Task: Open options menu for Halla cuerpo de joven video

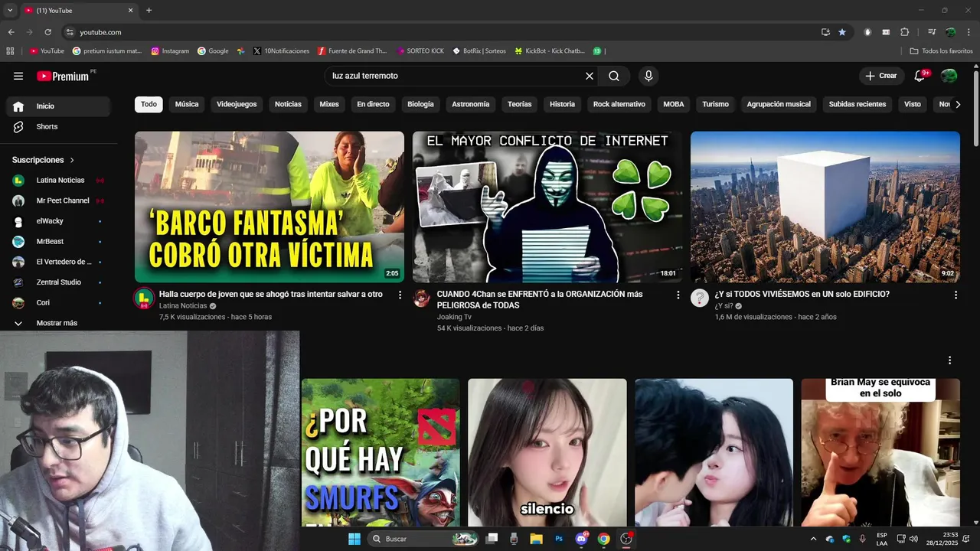Action: tap(400, 295)
